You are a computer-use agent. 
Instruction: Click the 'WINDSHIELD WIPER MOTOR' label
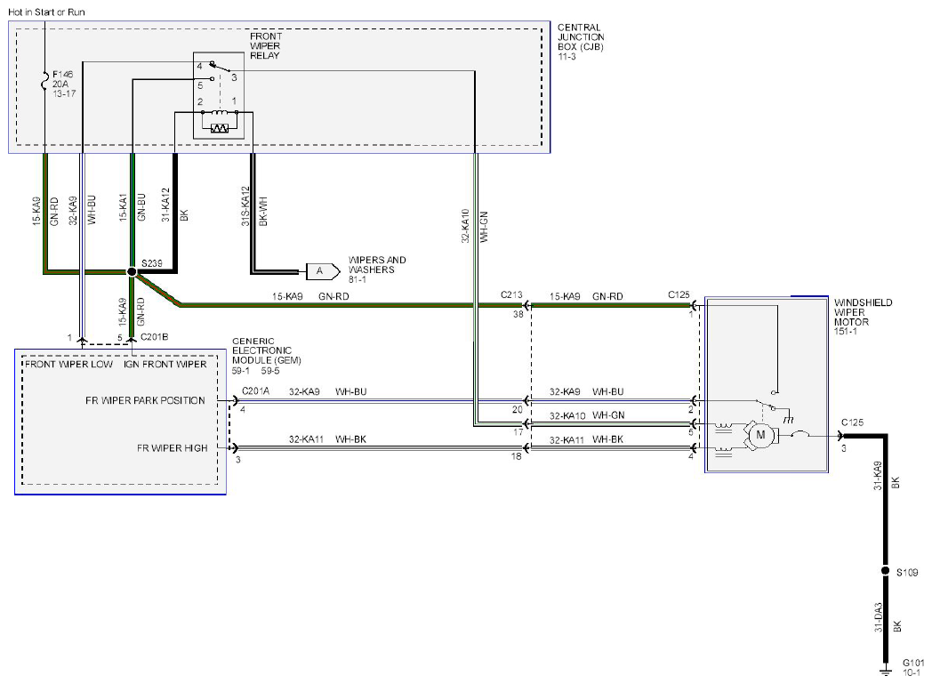863,312
